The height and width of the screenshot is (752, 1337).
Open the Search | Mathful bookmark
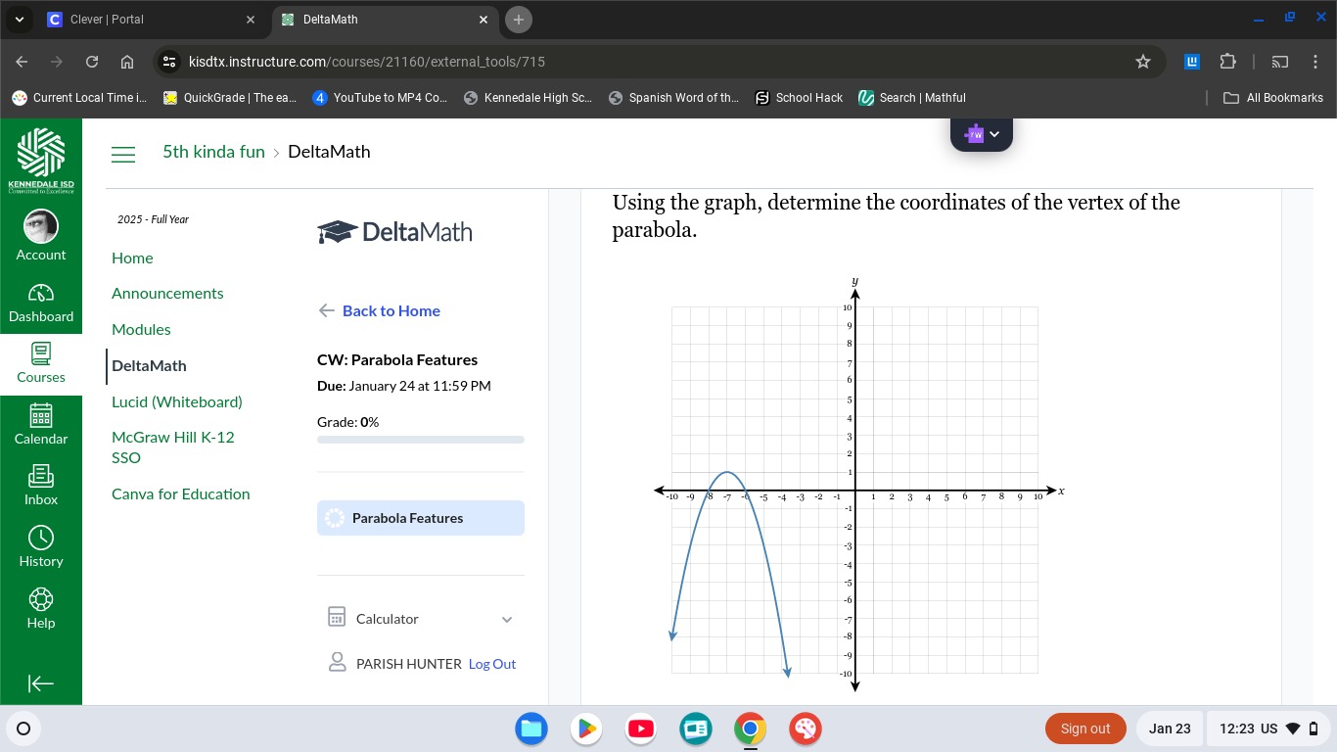click(912, 98)
